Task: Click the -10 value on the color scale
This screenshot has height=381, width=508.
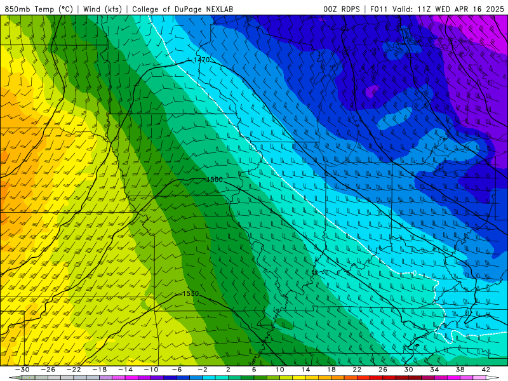Action: point(151,370)
